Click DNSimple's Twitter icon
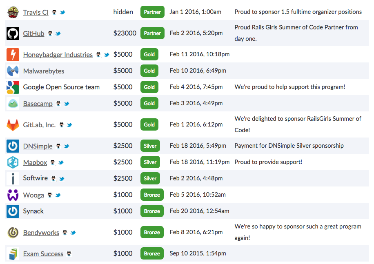 pos(67,146)
